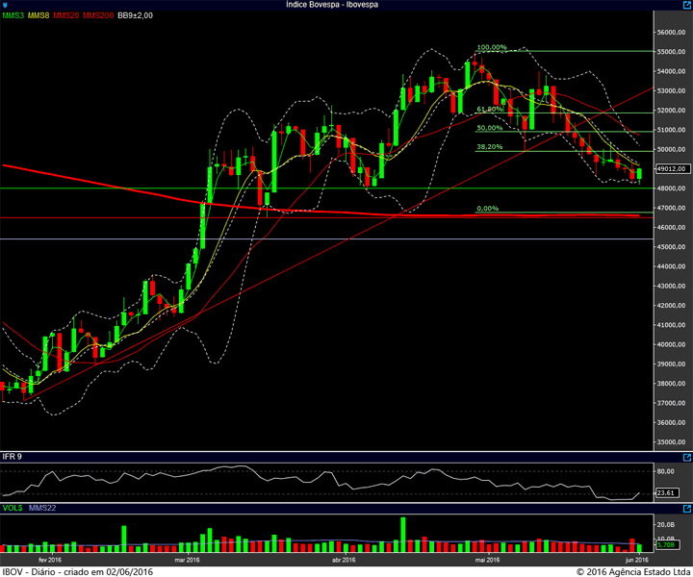Select the 38,20% Fibonacci retracement label
Screen dimensions: 693x577
coord(490,146)
